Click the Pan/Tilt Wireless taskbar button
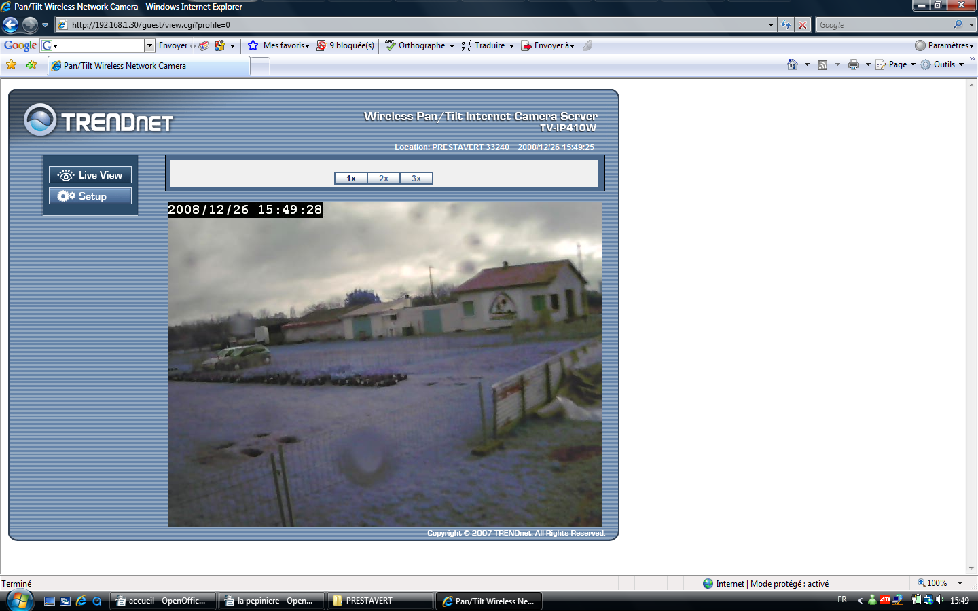 (x=489, y=601)
